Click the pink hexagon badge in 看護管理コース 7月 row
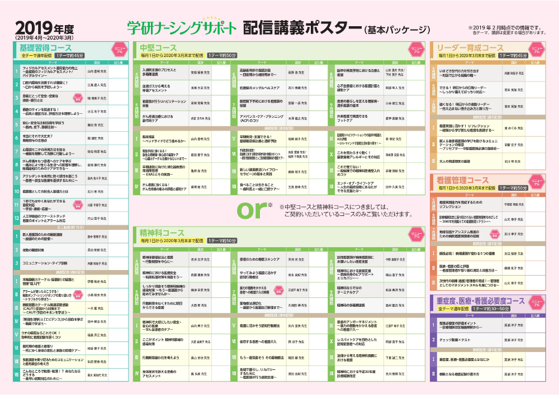The width and height of the screenshot is (559, 395). pos(495,234)
